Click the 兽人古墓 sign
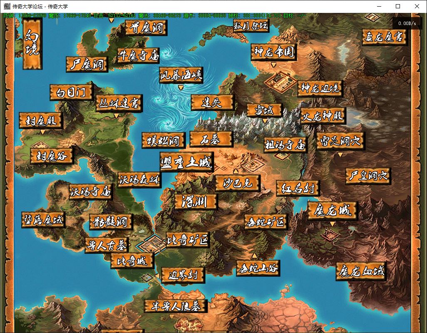This screenshot has width=427, height=333. [x=107, y=246]
